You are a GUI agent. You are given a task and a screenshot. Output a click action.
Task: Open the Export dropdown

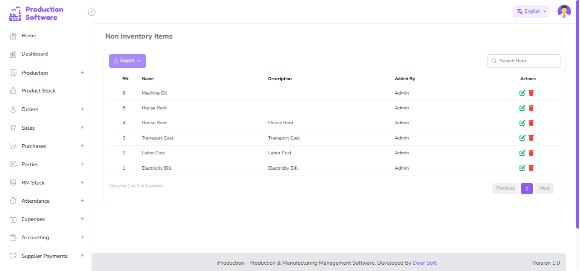[127, 61]
